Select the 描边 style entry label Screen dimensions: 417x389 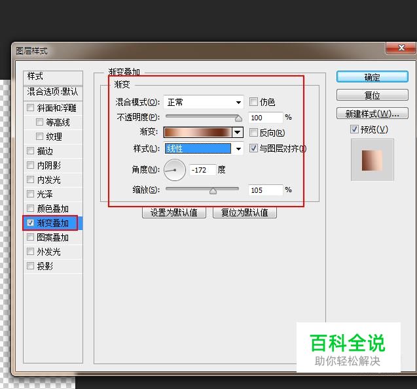(x=45, y=151)
